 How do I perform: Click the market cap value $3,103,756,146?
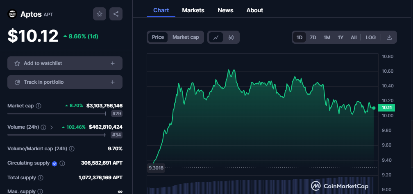tap(104, 106)
